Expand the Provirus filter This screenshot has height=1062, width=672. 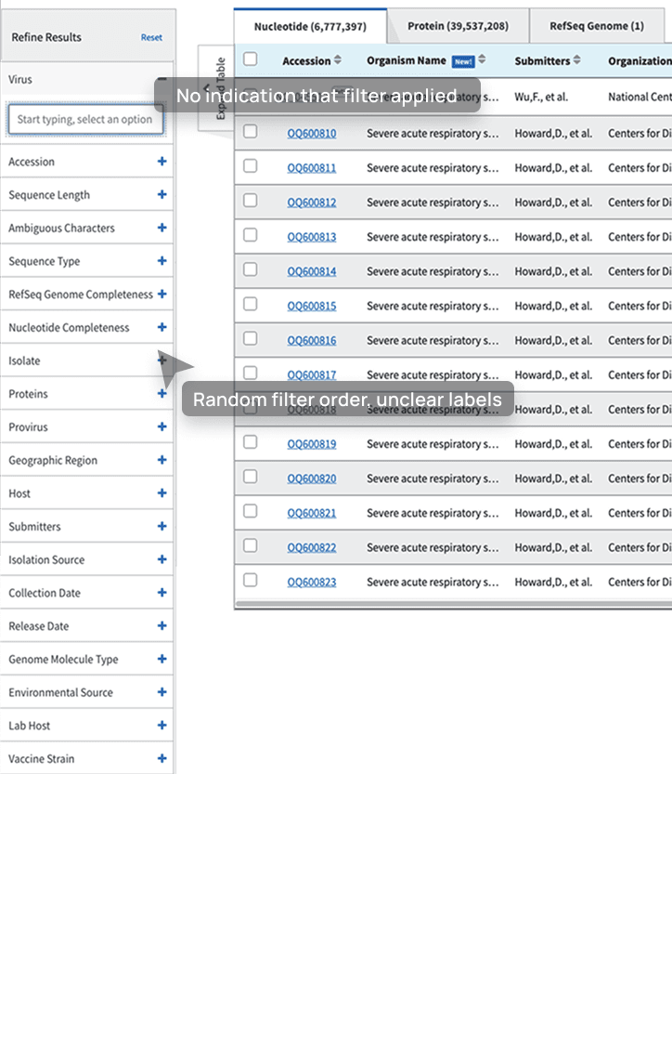tap(162, 426)
